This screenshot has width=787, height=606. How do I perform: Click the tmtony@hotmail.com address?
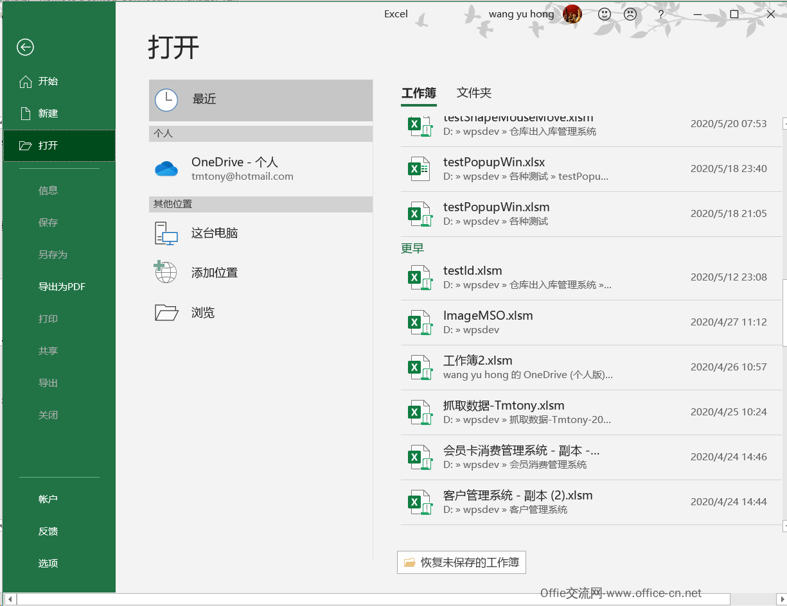pyautogui.click(x=242, y=177)
